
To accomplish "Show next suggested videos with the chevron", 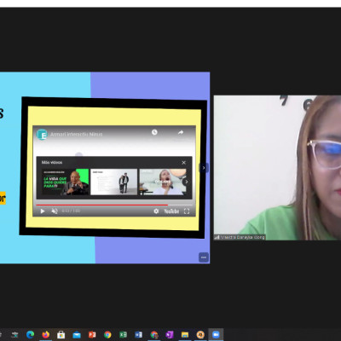I will point(187,182).
